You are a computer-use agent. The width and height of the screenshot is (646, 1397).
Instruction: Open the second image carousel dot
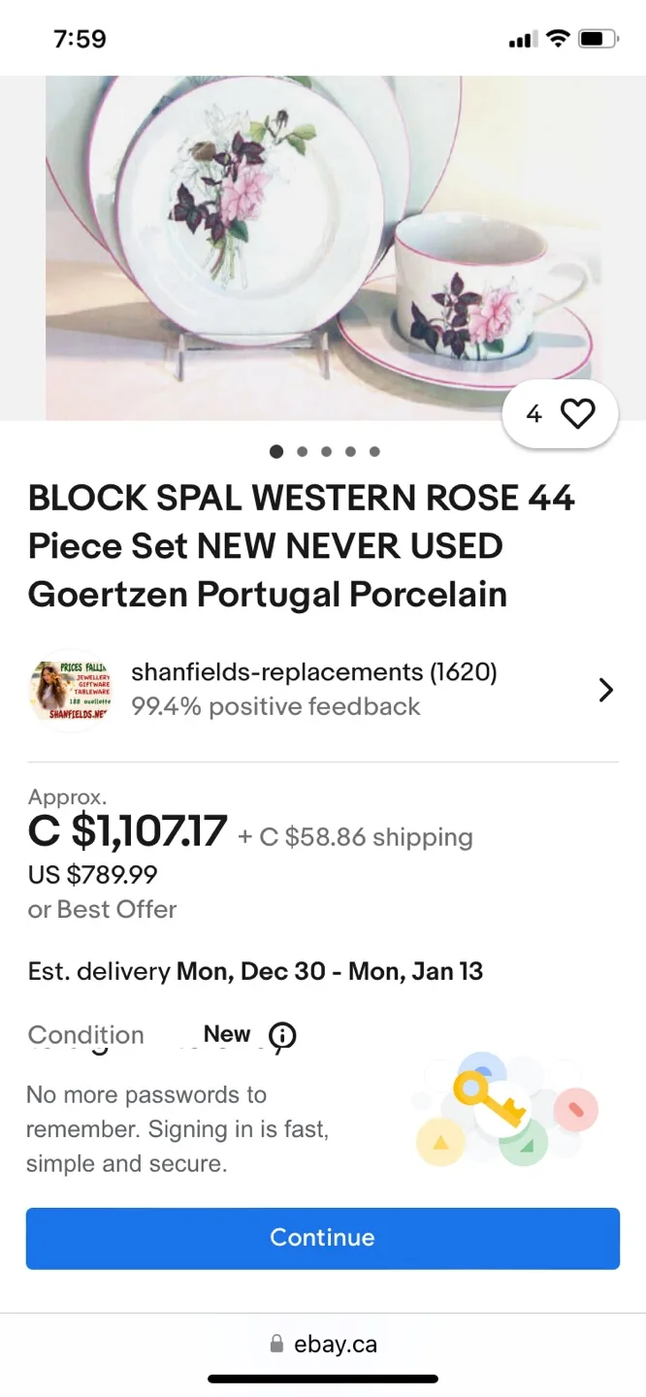click(x=301, y=451)
